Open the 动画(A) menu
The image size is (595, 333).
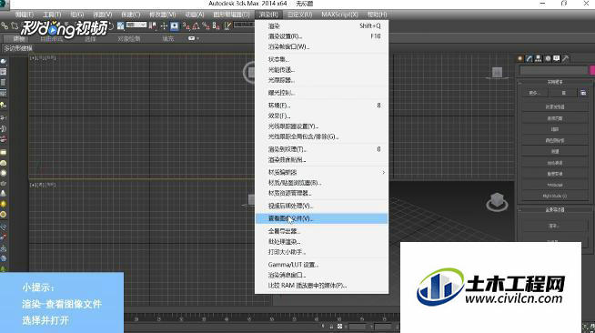[195, 15]
